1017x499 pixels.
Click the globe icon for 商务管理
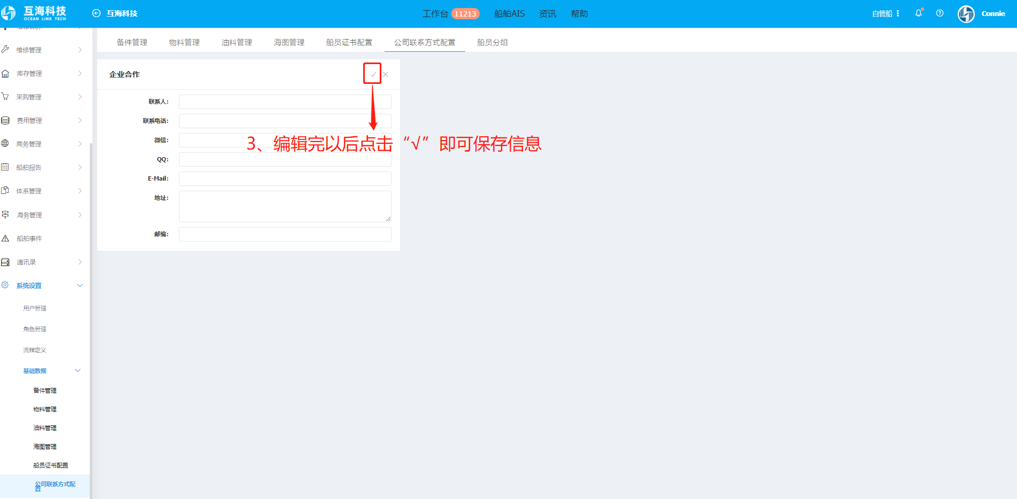(5, 144)
